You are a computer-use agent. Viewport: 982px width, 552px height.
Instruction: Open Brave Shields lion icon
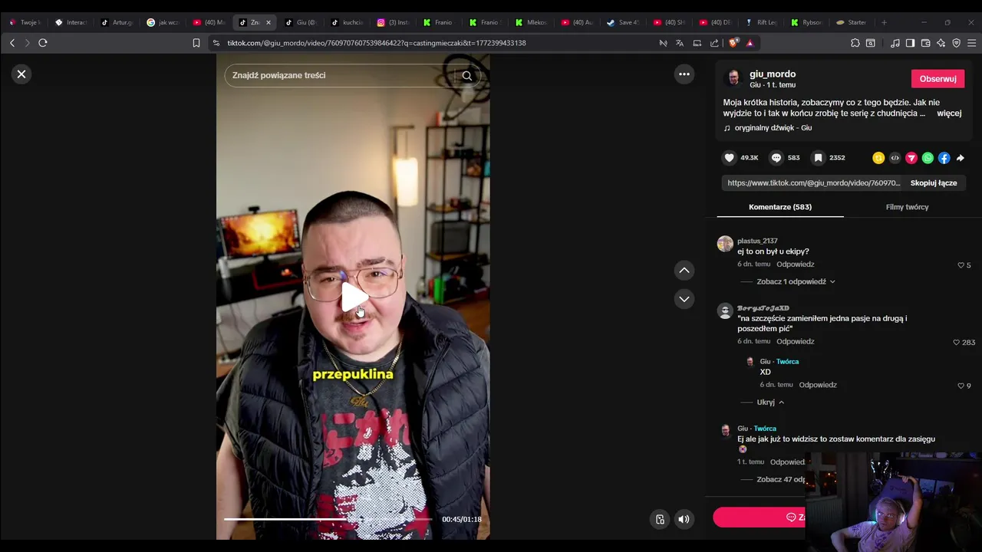[x=734, y=43]
